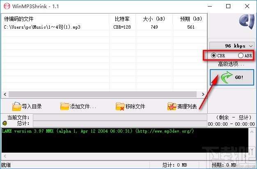Click the Import Directory folder icon
The width and height of the screenshot is (257, 169).
tap(16, 106)
